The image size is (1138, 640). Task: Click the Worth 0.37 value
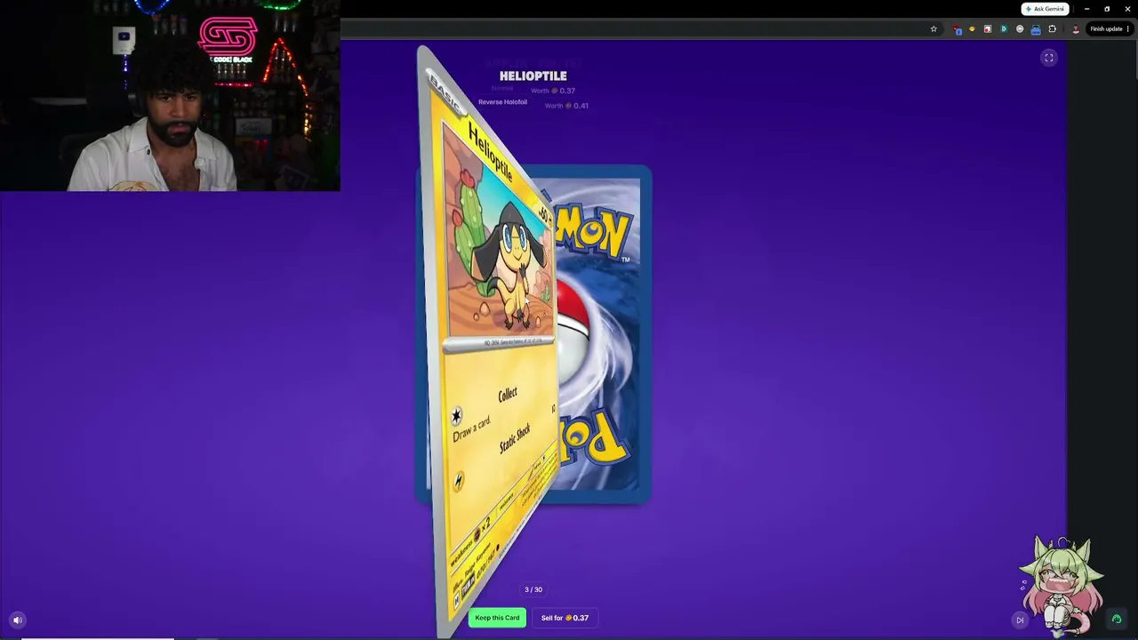553,91
